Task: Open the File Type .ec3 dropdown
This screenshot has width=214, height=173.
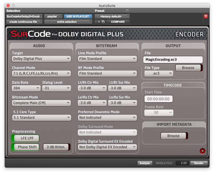Action: click(159, 73)
